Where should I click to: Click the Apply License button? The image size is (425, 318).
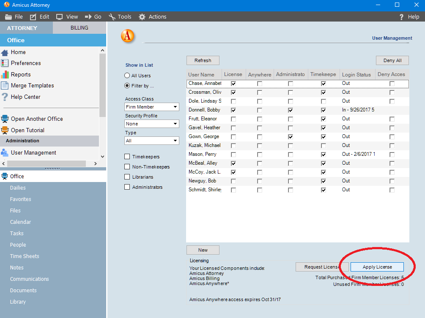pyautogui.click(x=376, y=267)
